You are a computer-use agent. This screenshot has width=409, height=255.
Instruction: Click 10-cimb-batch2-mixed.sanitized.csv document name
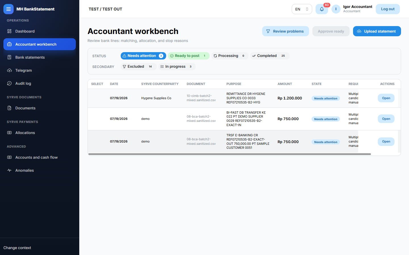coord(201,98)
